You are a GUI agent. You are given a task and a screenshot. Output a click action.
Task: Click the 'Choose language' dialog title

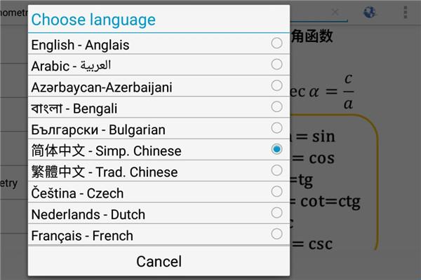(x=93, y=19)
